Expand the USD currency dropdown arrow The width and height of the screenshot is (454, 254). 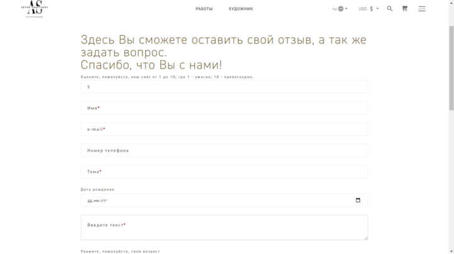377,9
